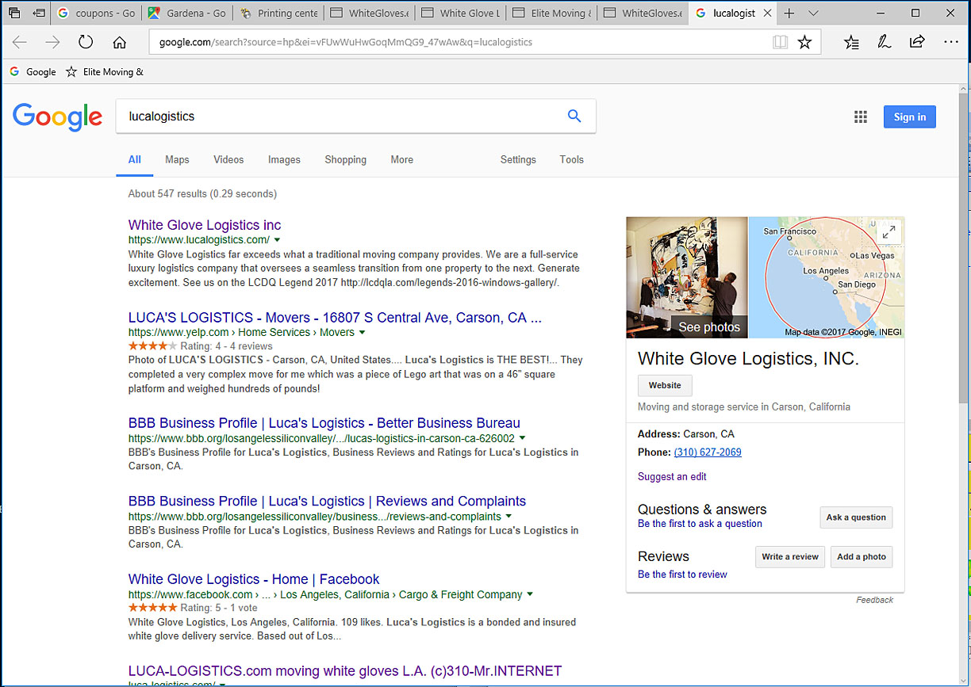Click the California map thumbnail
This screenshot has width=971, height=687.
tap(827, 277)
